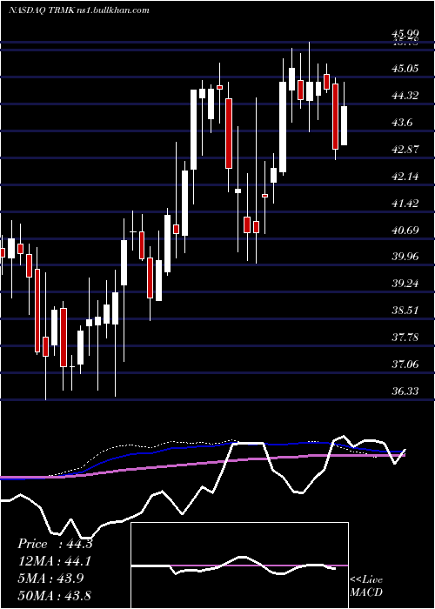Click the 45.99 top price label
435x609 pixels.
[405, 34]
